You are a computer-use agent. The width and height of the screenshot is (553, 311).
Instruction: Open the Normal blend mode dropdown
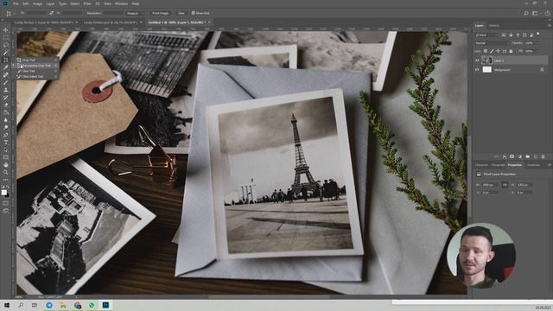492,43
